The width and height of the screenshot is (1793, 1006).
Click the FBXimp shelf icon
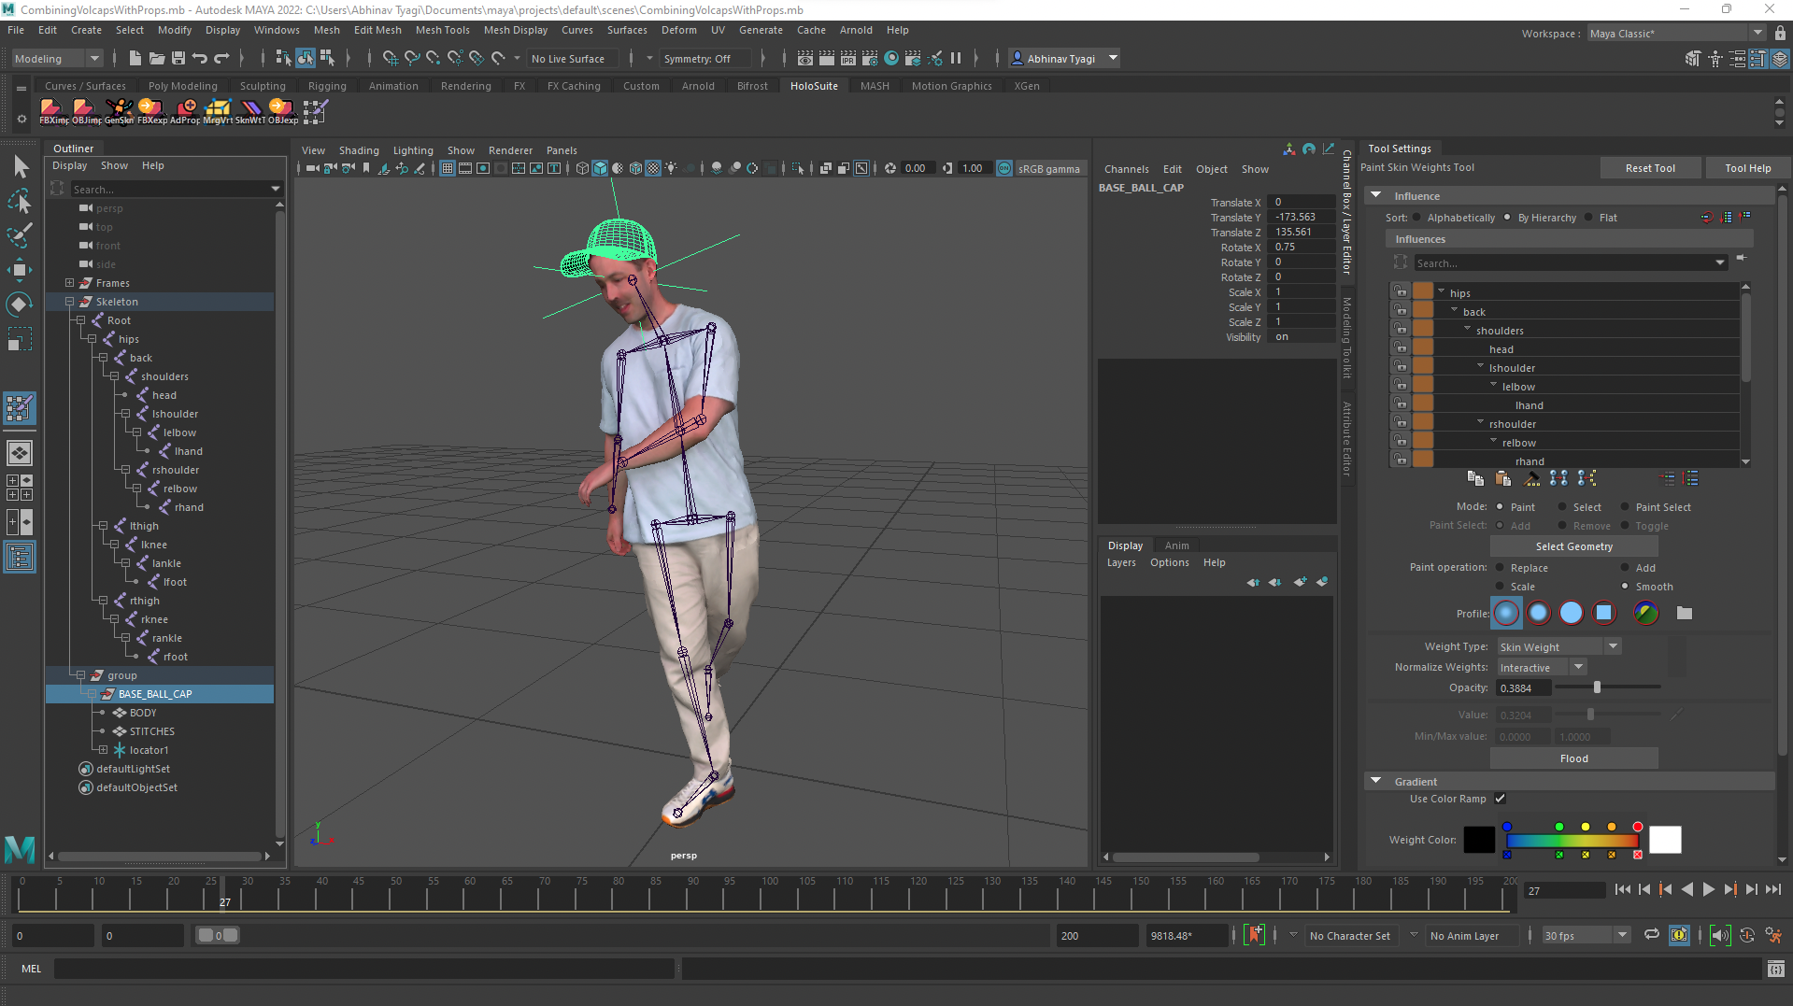pyautogui.click(x=51, y=109)
